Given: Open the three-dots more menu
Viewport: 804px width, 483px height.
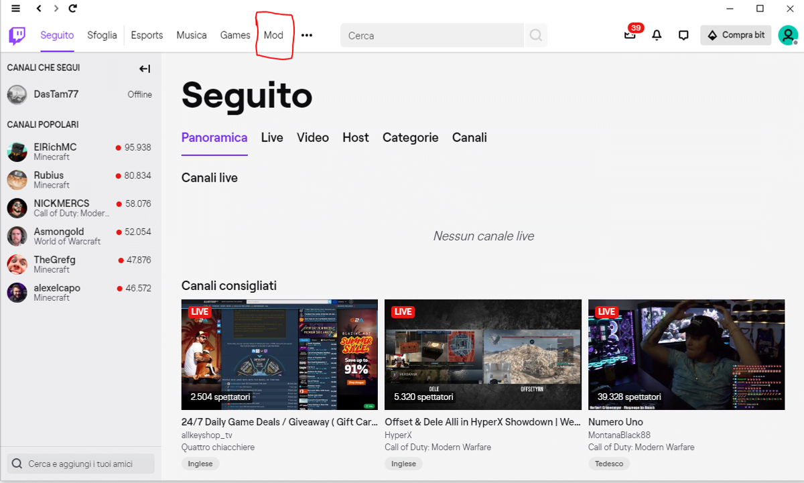Looking at the screenshot, I should pyautogui.click(x=307, y=36).
